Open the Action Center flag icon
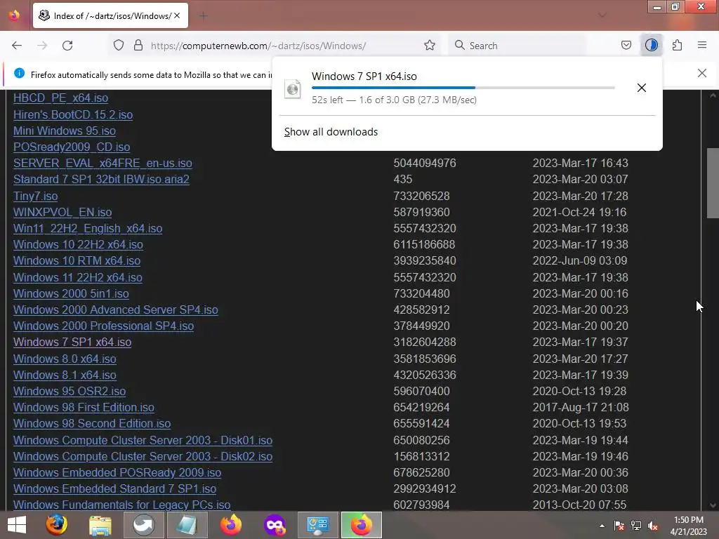 pos(619,526)
